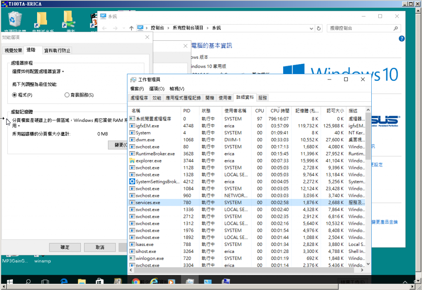Viewport: 422px width, 290px height.
Task: Click the SystemSettingsBroker gear icon
Action: 132,181
